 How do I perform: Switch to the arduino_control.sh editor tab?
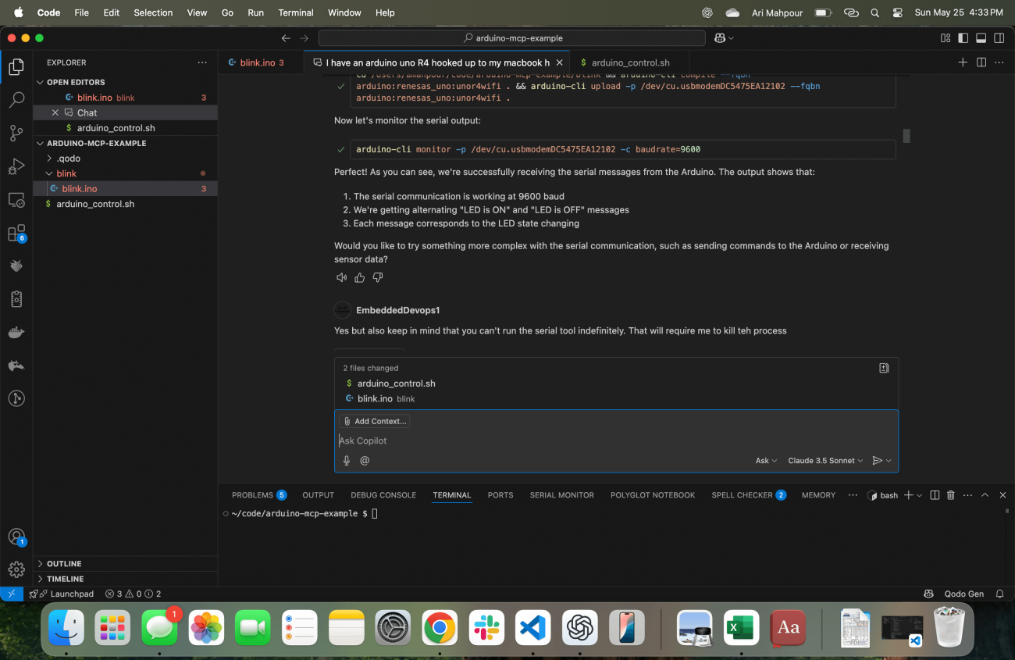tap(630, 62)
